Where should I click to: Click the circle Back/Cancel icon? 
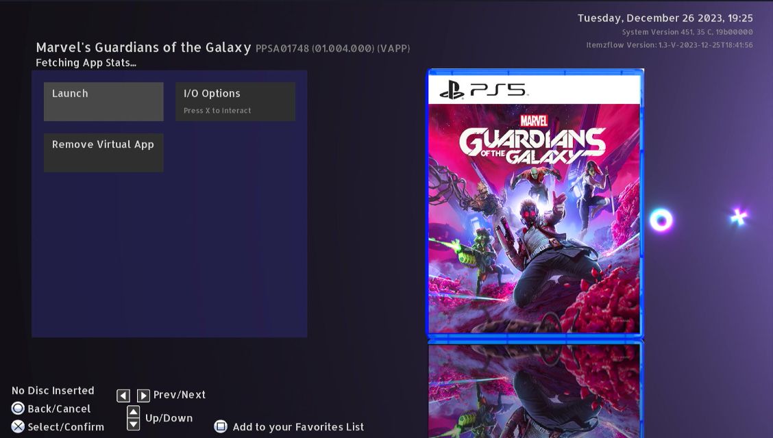click(18, 409)
